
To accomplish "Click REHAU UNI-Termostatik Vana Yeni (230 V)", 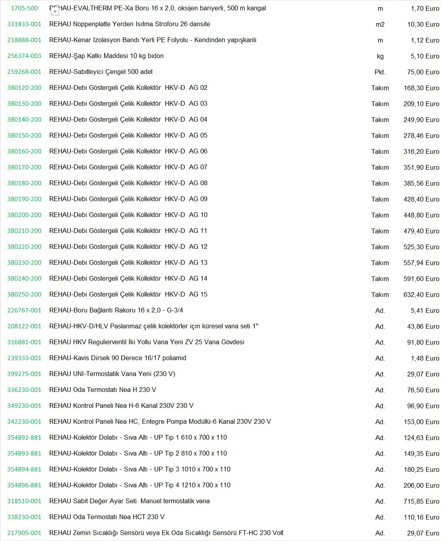I will [112, 374].
